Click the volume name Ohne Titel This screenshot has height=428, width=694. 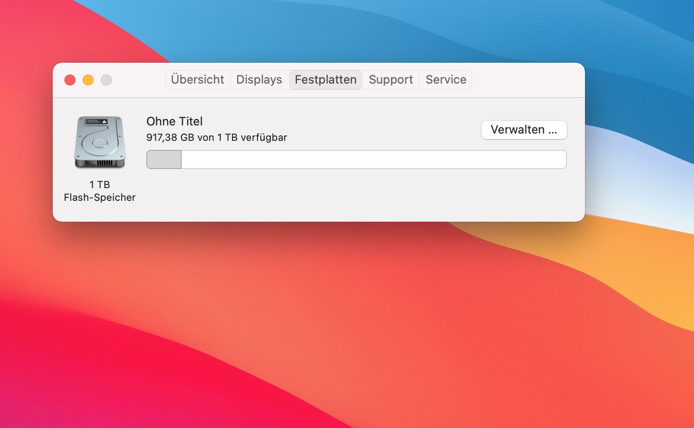(174, 121)
